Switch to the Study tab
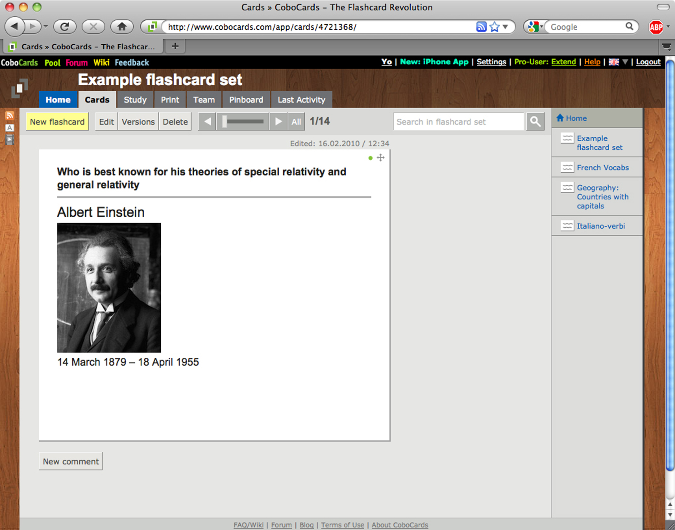Viewport: 675px width, 530px height. pyautogui.click(x=135, y=100)
